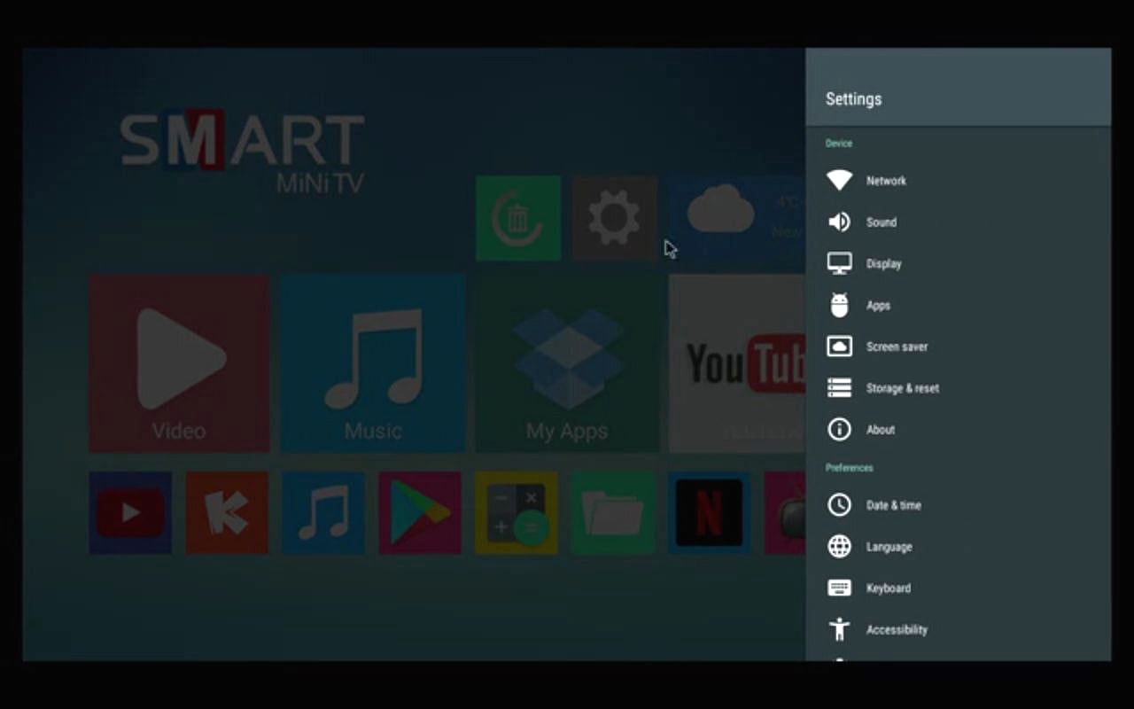Check the cloud weather widget
Image resolution: width=1134 pixels, height=709 pixels.
tap(725, 213)
